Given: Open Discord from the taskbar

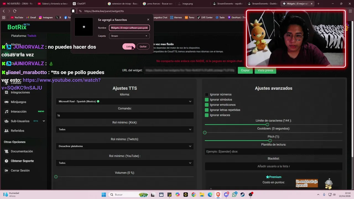Looking at the screenshot, I should [x=226, y=195].
